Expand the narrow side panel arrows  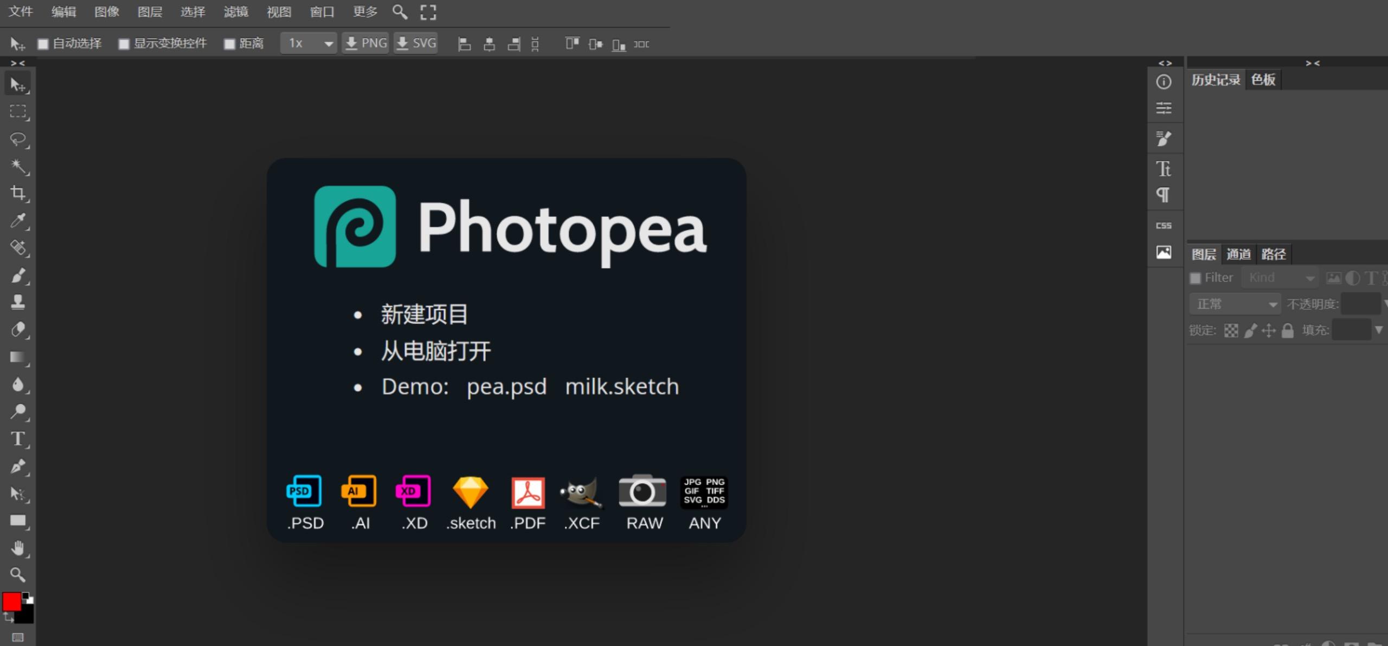[x=1165, y=63]
